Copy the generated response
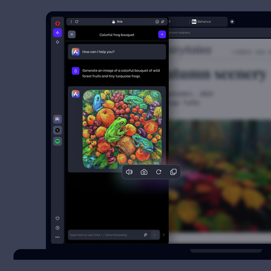 point(173,172)
